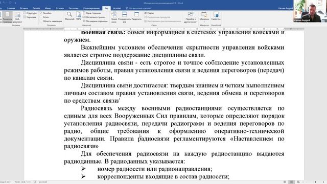Image resolution: width=327 pixels, height=184 pixels.
Task: Open the Рецензирование ribbon tab
Action: point(91,8)
